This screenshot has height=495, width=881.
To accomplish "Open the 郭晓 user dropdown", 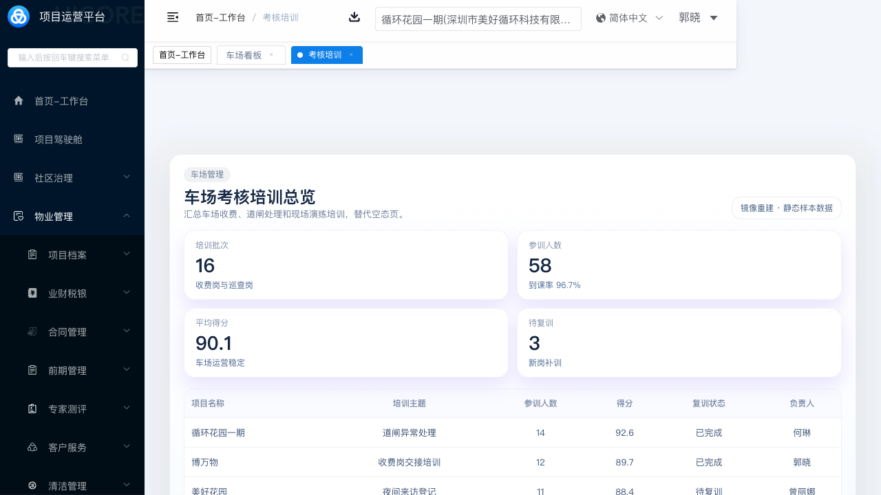I will click(x=698, y=18).
